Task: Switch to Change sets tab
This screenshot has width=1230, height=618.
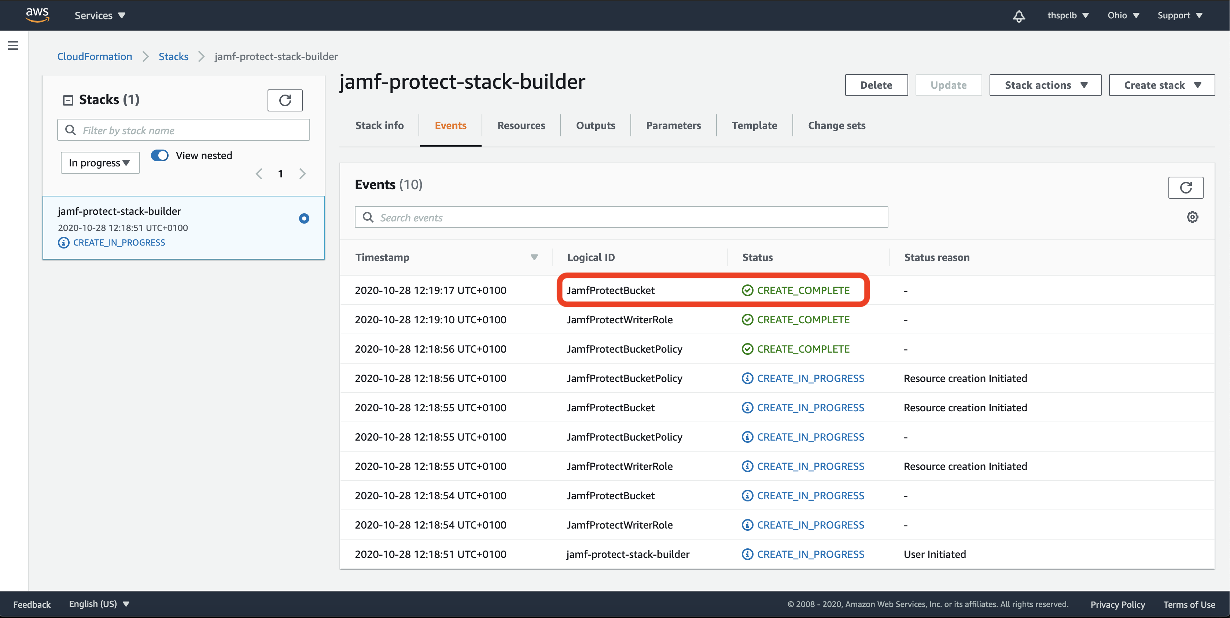Action: 836,126
